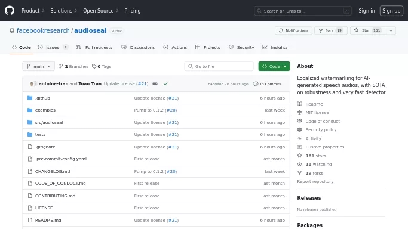
Task: Click the Code of conduct heart icon
Action: point(300,121)
